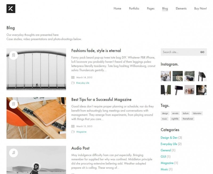The image size is (213, 174).
Task: Open the Fashions fade, style is eternal post title
Action: (x=96, y=51)
